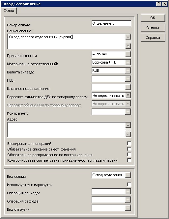Enable the Блокирован для операций checkbox

pos(129,144)
